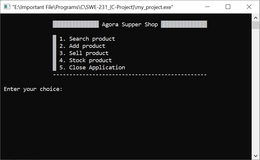Close the my_project.exe window
This screenshot has height=160, width=260.
(x=249, y=7)
